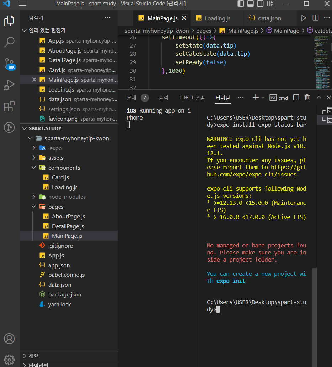
Task: Split the editor to the right
Action: [316, 18]
